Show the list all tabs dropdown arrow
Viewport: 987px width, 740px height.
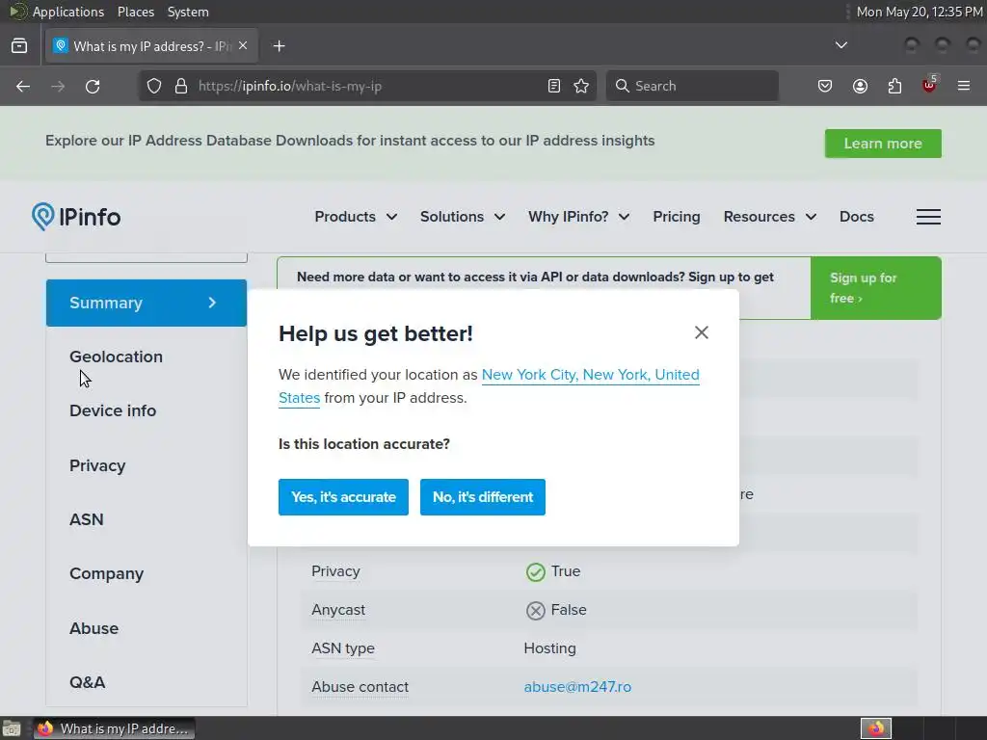click(840, 45)
